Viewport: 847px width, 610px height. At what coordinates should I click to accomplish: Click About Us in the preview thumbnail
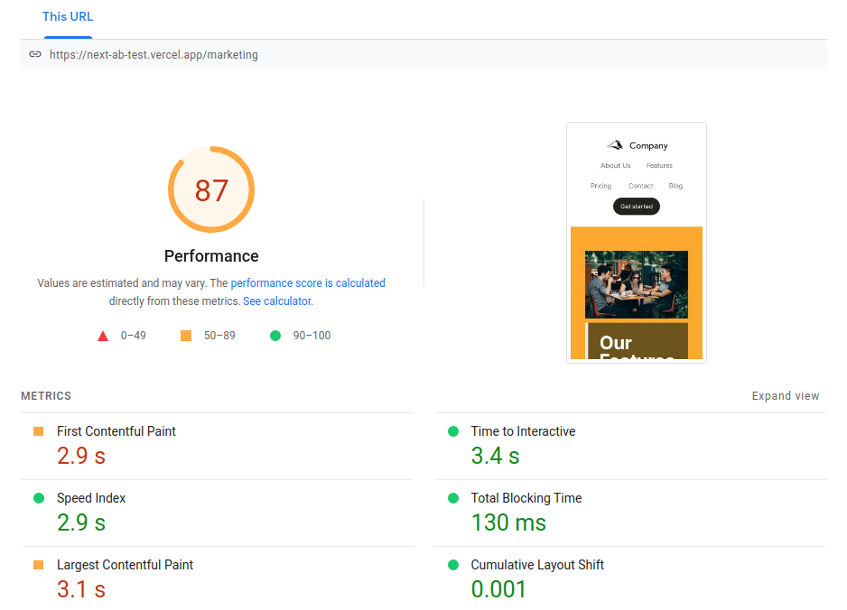pyautogui.click(x=615, y=166)
